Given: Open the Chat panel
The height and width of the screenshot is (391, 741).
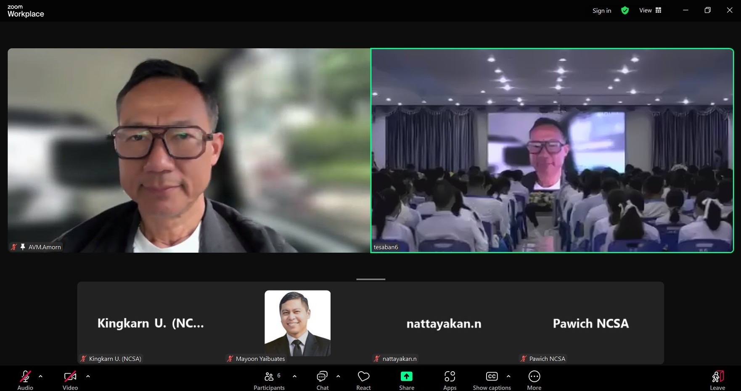Looking at the screenshot, I should click(x=323, y=380).
